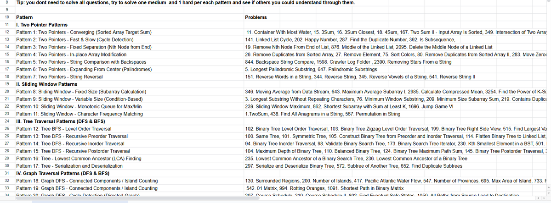551x203 pixels.
Task: Select 'Pattern 6: Expanding From Center' cell
Action: coord(130,69)
